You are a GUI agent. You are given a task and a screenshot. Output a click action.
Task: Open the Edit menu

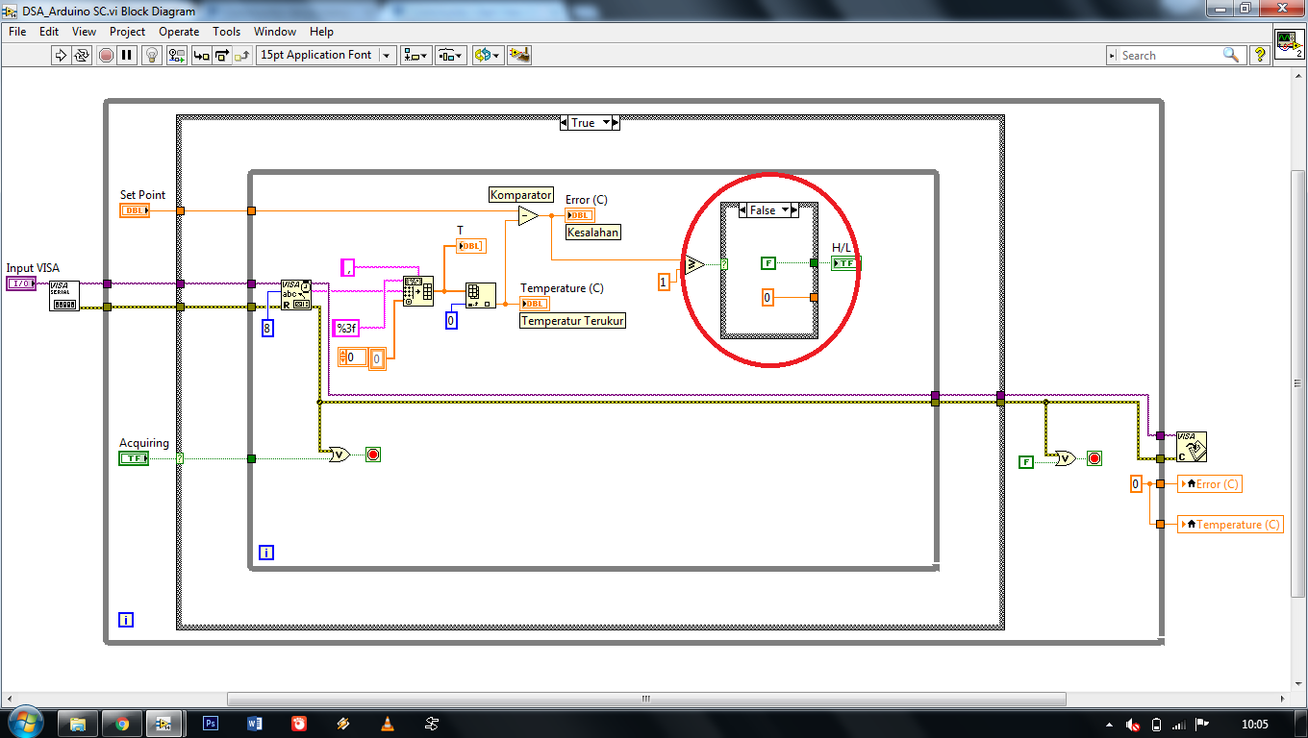[49, 32]
